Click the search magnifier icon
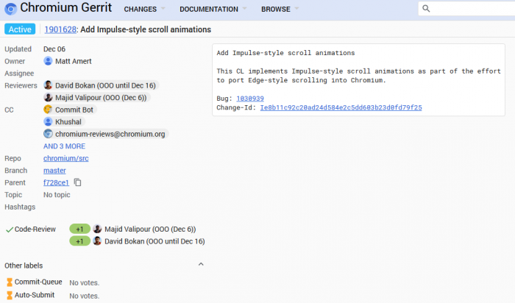This screenshot has width=515, height=303. 427,9
